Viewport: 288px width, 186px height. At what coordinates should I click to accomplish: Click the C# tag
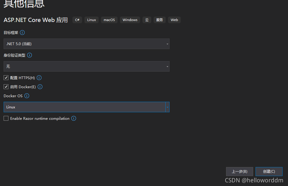pyautogui.click(x=77, y=20)
